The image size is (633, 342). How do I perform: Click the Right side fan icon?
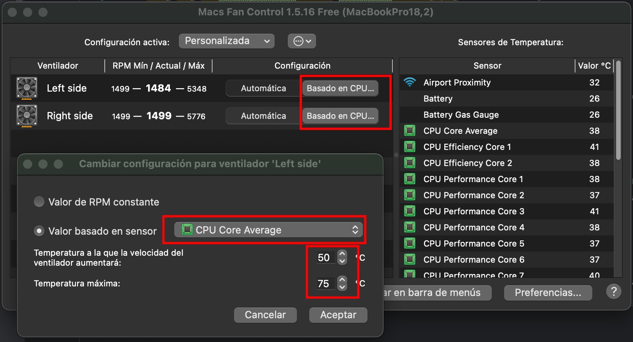pyautogui.click(x=27, y=116)
